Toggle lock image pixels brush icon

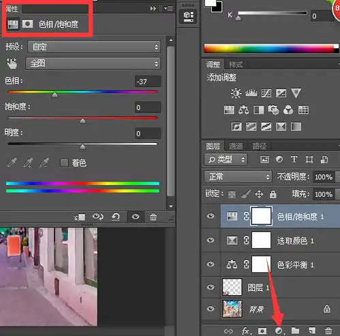[x=246, y=194]
